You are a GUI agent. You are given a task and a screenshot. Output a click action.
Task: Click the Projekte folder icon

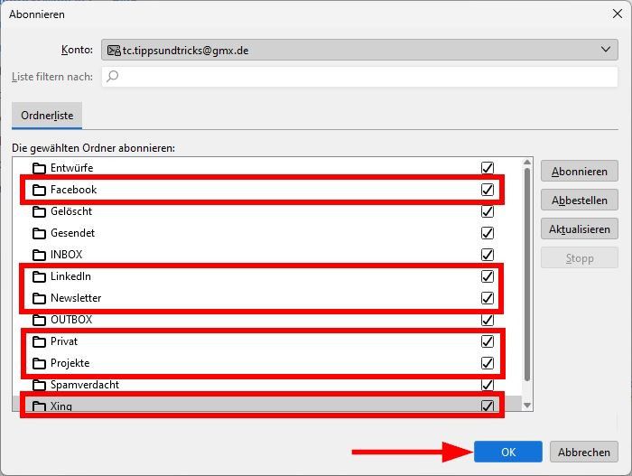(39, 363)
